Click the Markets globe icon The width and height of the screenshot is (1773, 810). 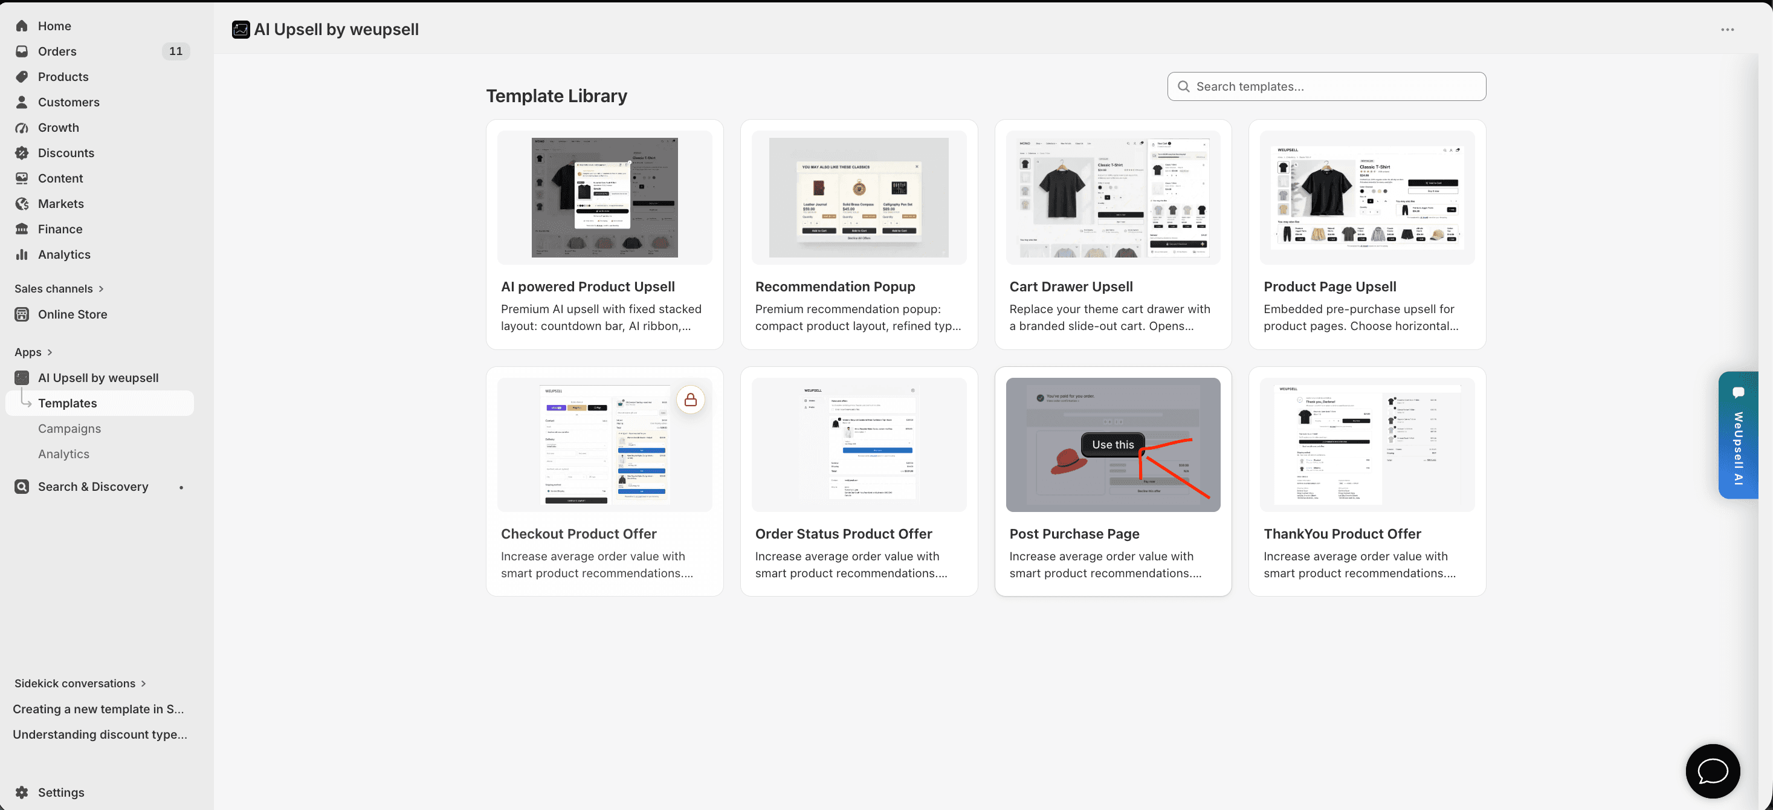(x=22, y=204)
